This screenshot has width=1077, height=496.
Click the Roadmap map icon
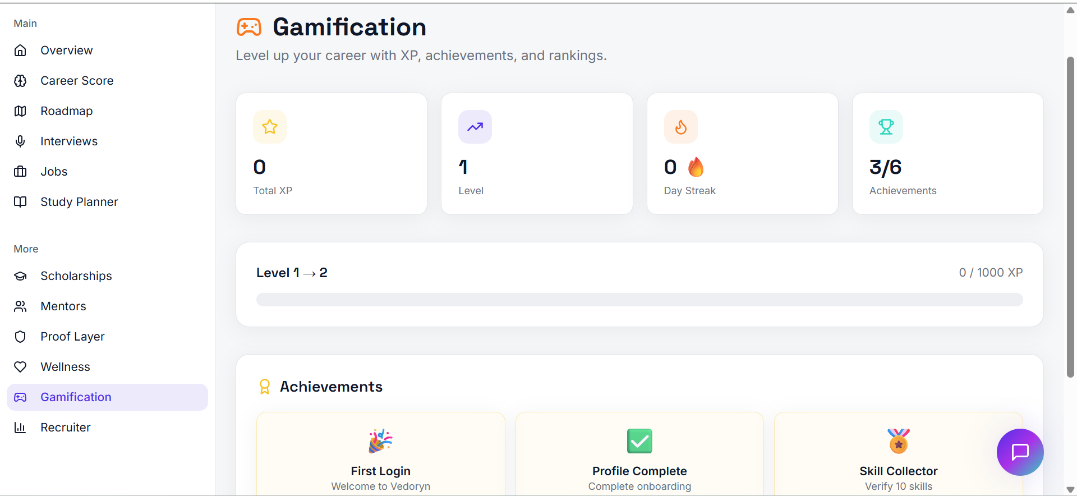pos(20,111)
